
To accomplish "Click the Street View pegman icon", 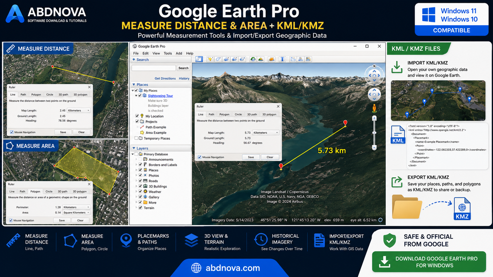I will click(x=374, y=108).
